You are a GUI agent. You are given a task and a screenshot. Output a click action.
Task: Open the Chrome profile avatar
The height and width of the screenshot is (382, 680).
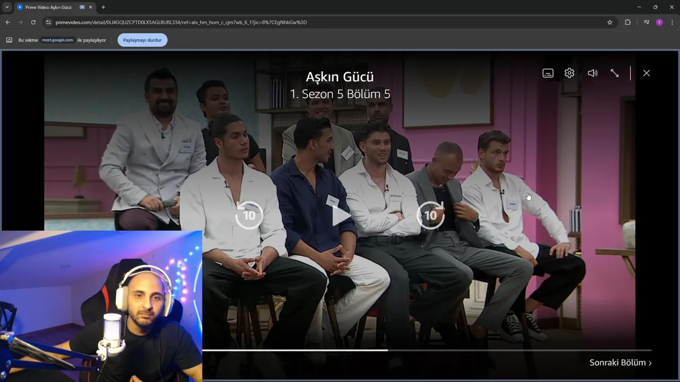[659, 22]
